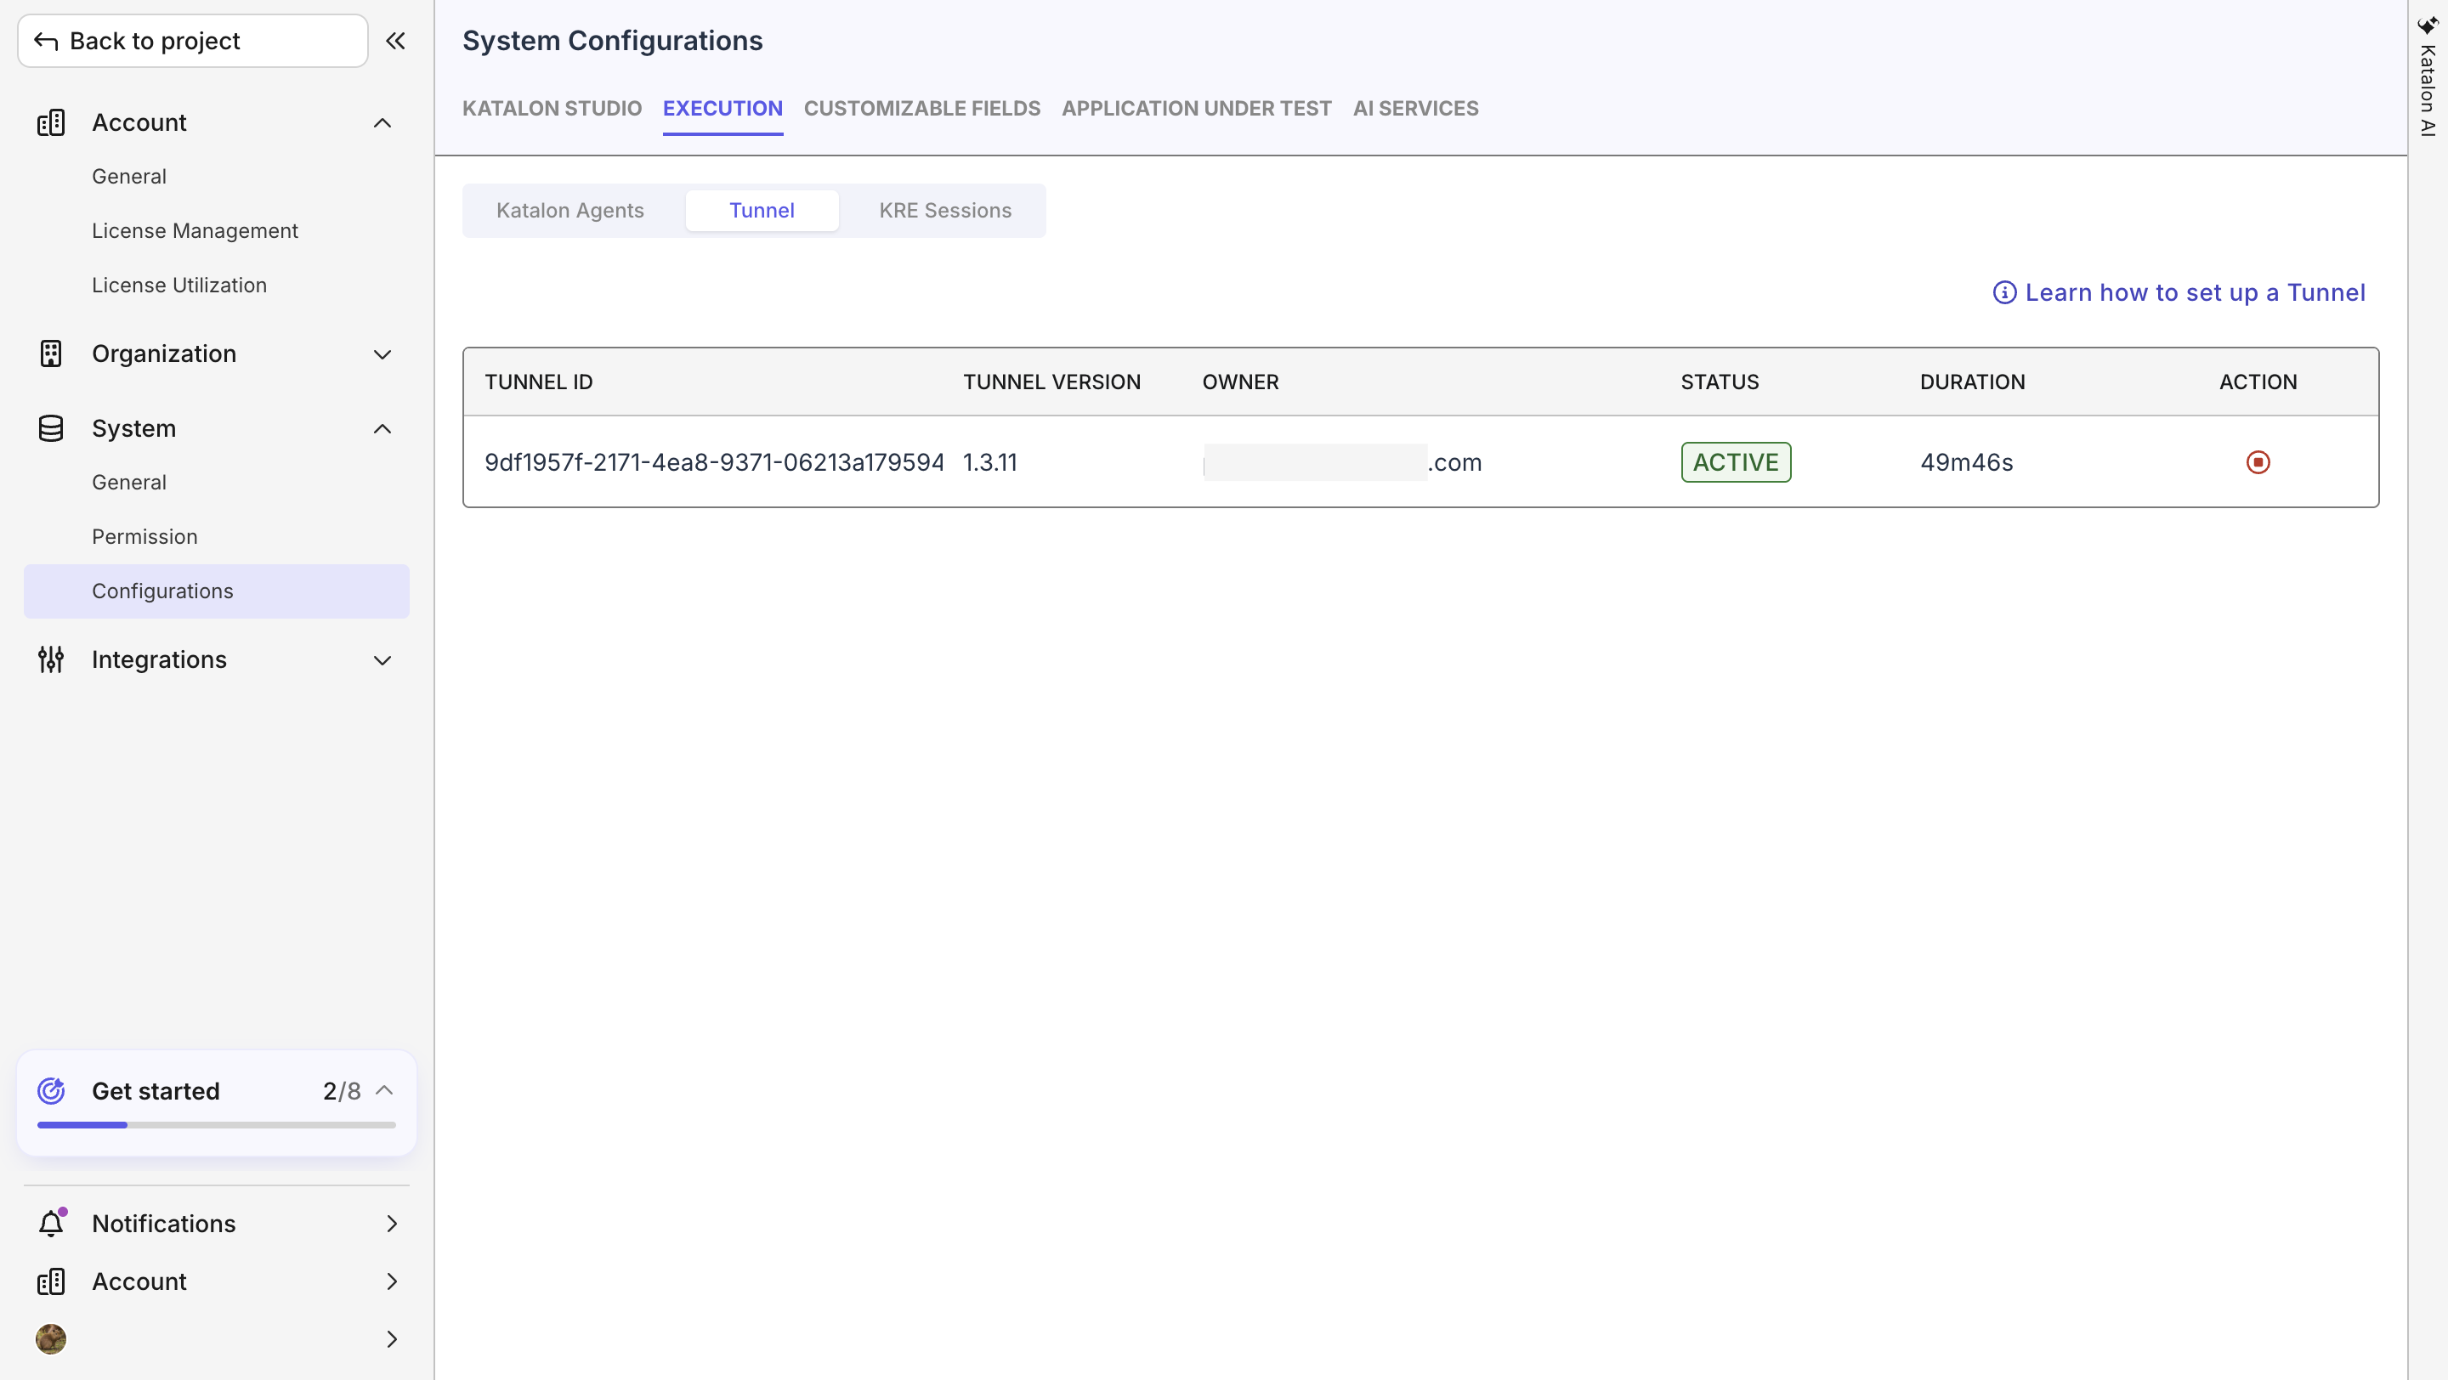Open the APPLICATION UNDER TEST tab
Screen dimensions: 2448x1380
[1198, 108]
